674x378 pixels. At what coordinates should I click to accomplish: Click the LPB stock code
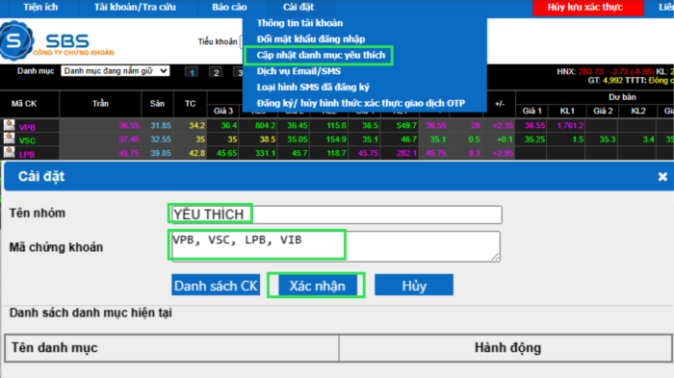pyautogui.click(x=27, y=154)
